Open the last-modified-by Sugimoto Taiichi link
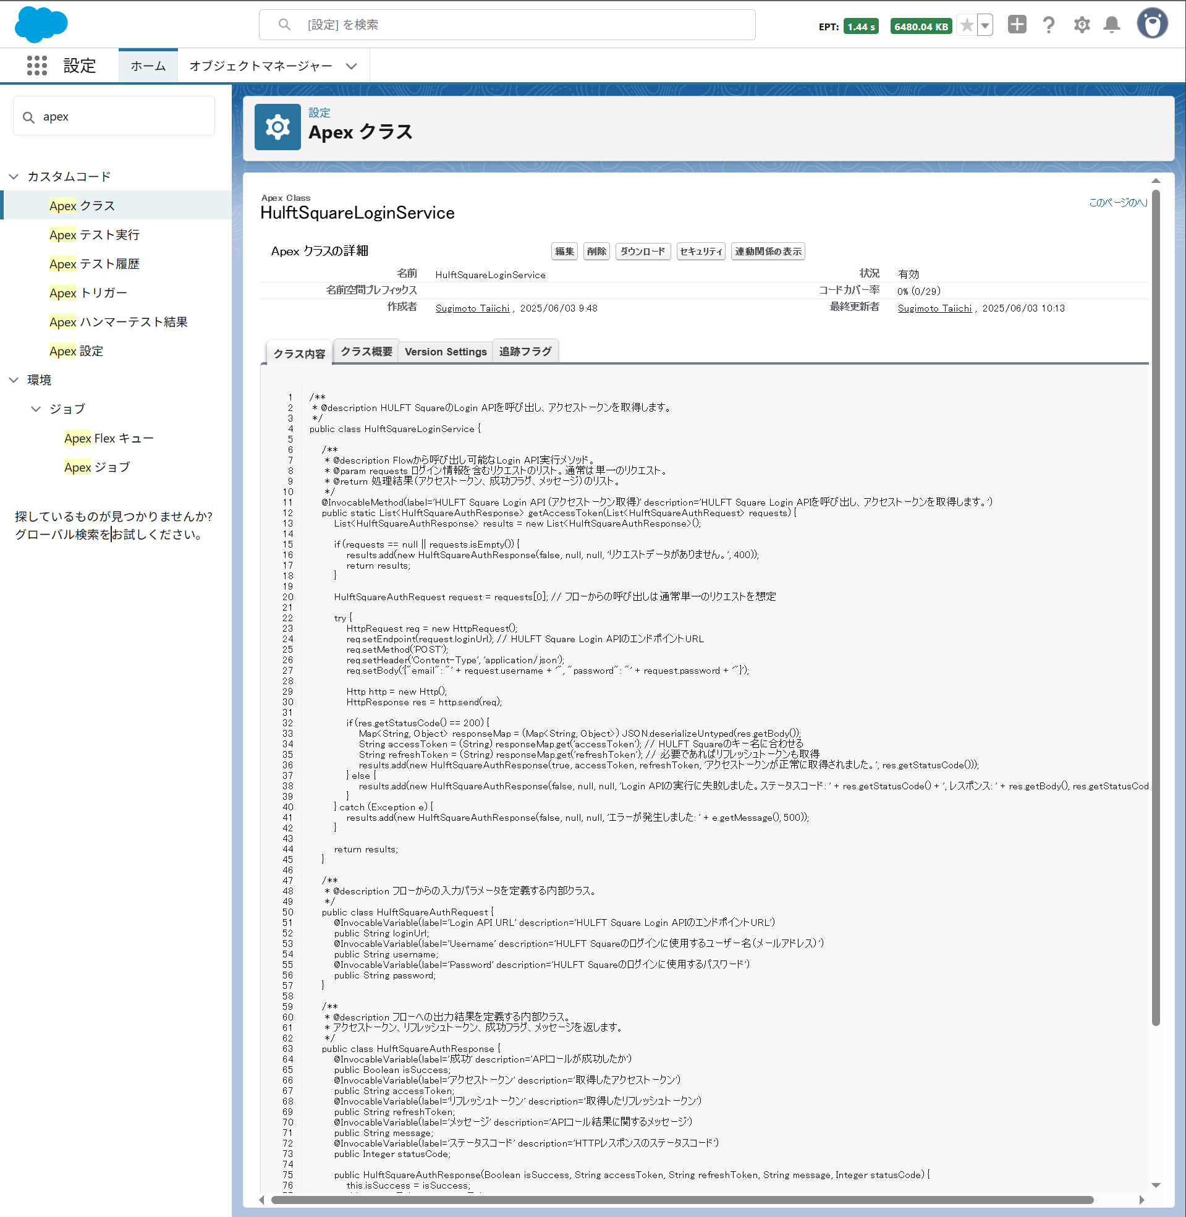Screen dimensions: 1186x1217 click(934, 308)
